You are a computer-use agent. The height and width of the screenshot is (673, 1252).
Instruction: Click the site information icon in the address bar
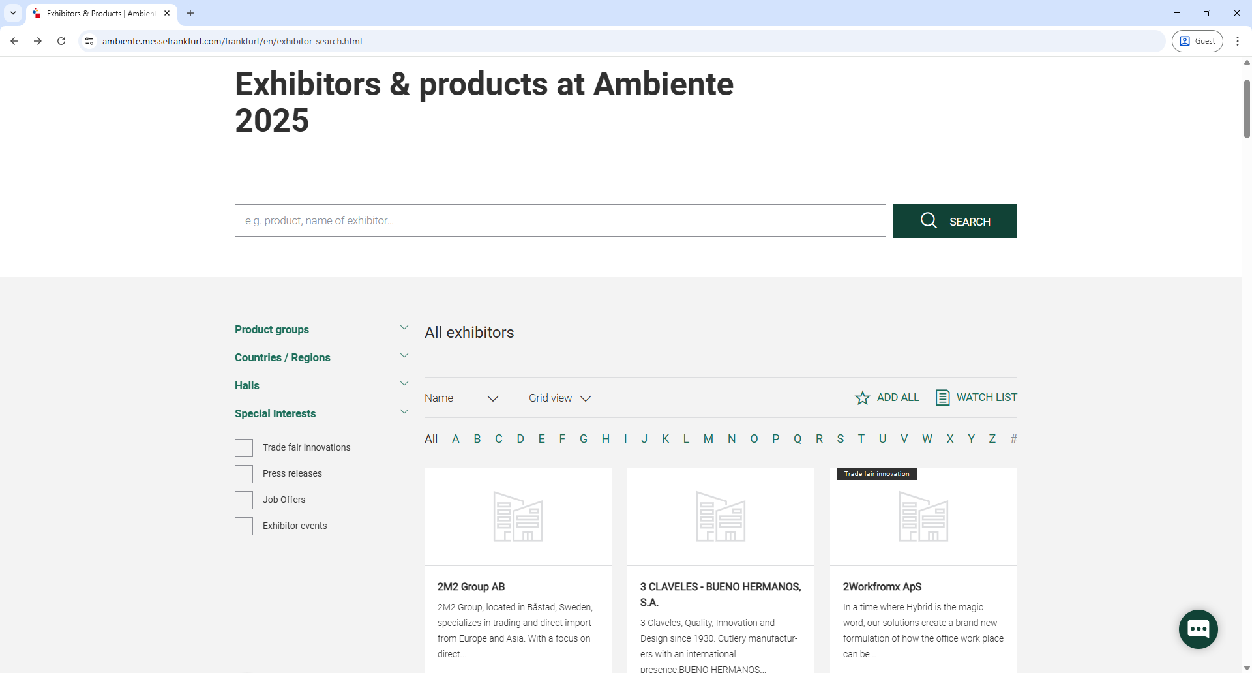(89, 41)
